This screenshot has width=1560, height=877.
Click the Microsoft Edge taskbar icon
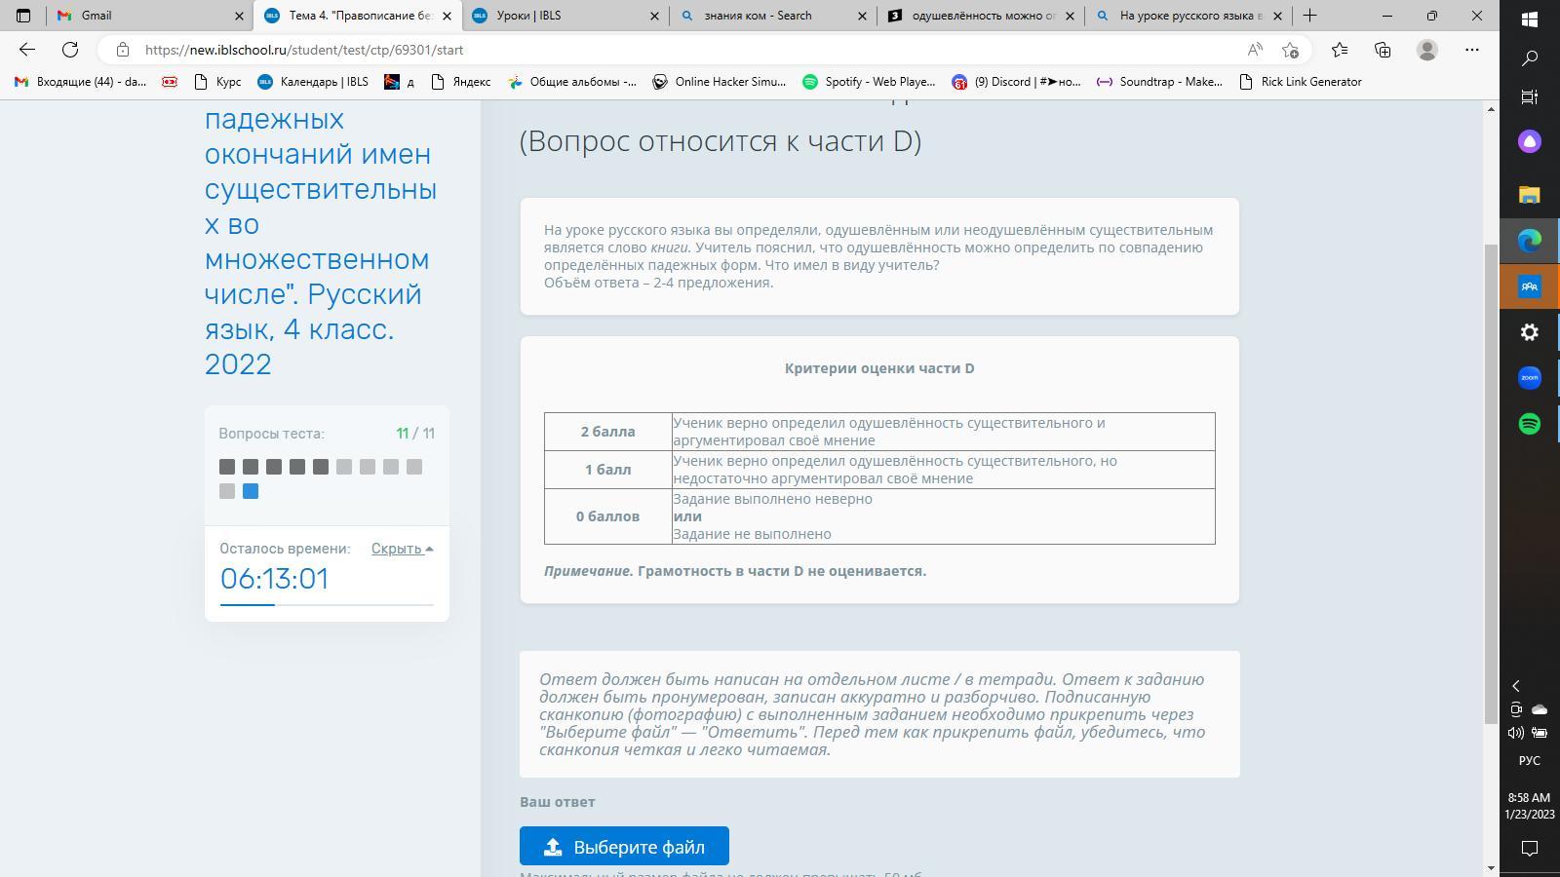pyautogui.click(x=1530, y=241)
